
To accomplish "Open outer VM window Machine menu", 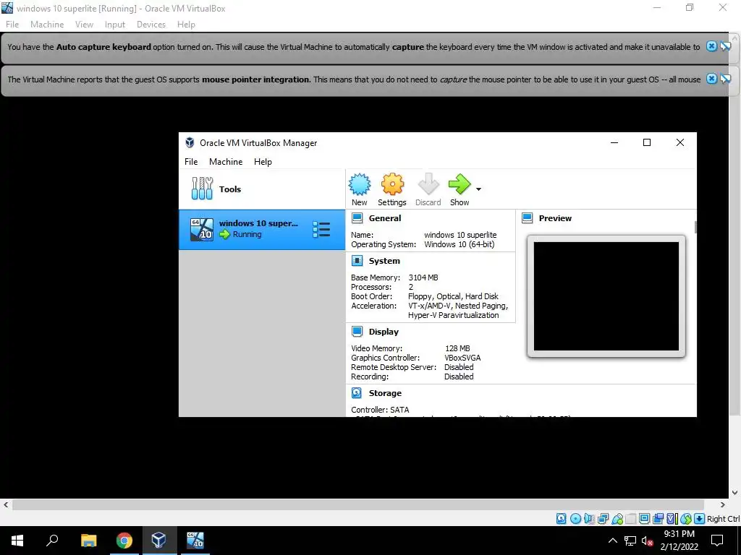I will (47, 25).
